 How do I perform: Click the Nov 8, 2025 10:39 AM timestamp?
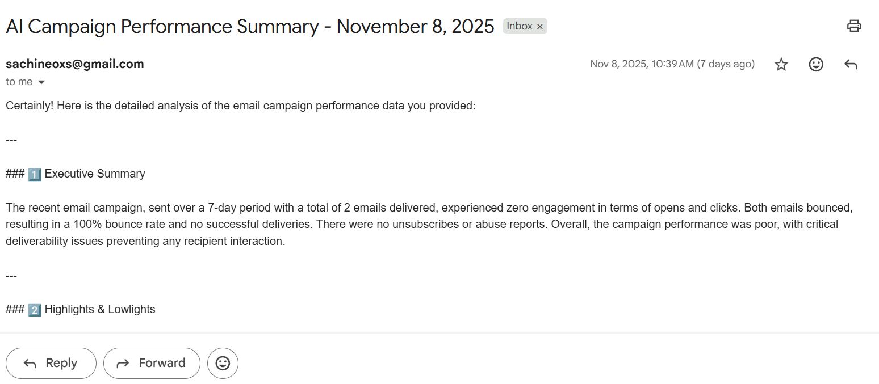pos(672,64)
